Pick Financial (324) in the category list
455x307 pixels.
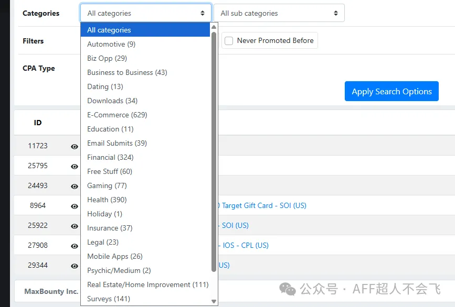(110, 157)
